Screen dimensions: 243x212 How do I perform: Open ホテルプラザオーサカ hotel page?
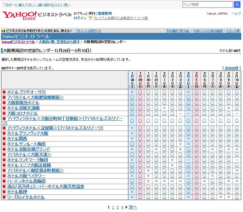point(27,92)
